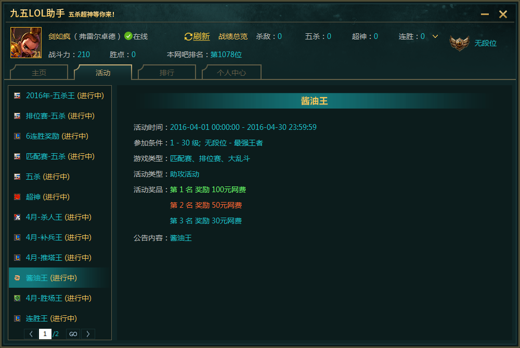The height and width of the screenshot is (348, 520).
Task: Open the 排位赛-五杀 activity
Action: [x=60, y=116]
